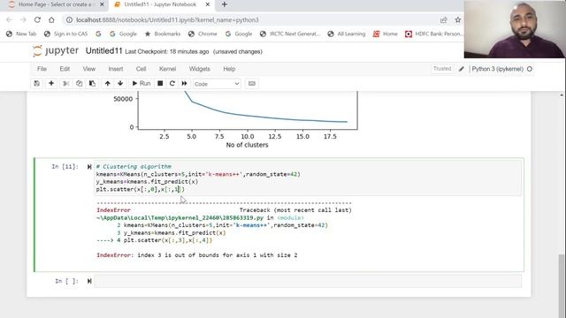
Task: Insert cell below with the plus icon
Action: [51, 83]
